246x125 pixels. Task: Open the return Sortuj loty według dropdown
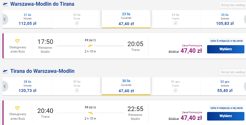point(233,72)
